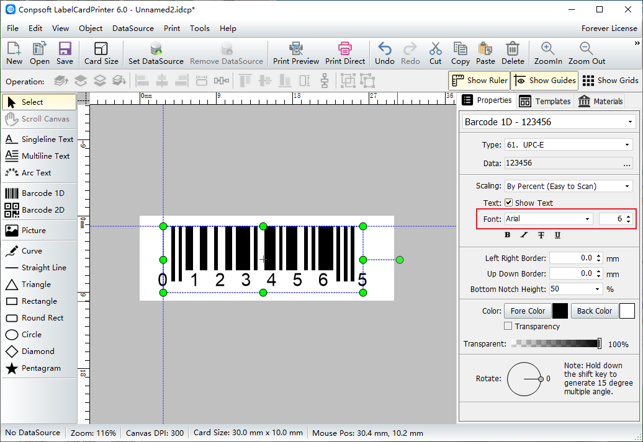Image resolution: width=643 pixels, height=442 pixels.
Task: Open the Edit menu
Action: 35,29
